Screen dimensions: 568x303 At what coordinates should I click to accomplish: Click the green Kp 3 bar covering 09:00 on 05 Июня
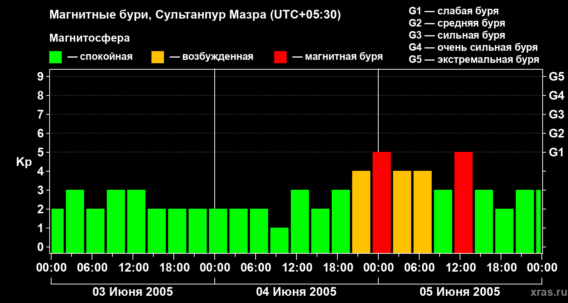tap(443, 222)
